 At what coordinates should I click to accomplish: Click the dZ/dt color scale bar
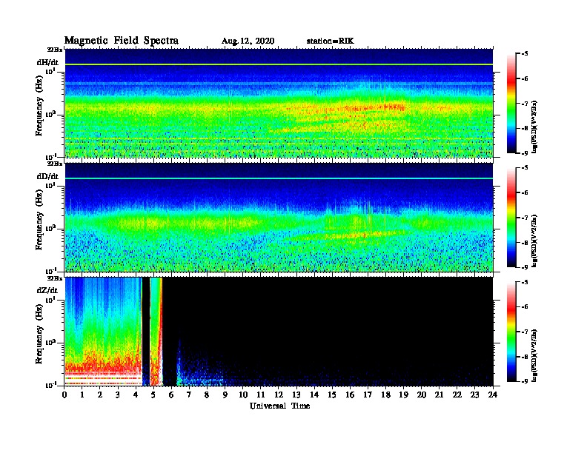click(511, 332)
